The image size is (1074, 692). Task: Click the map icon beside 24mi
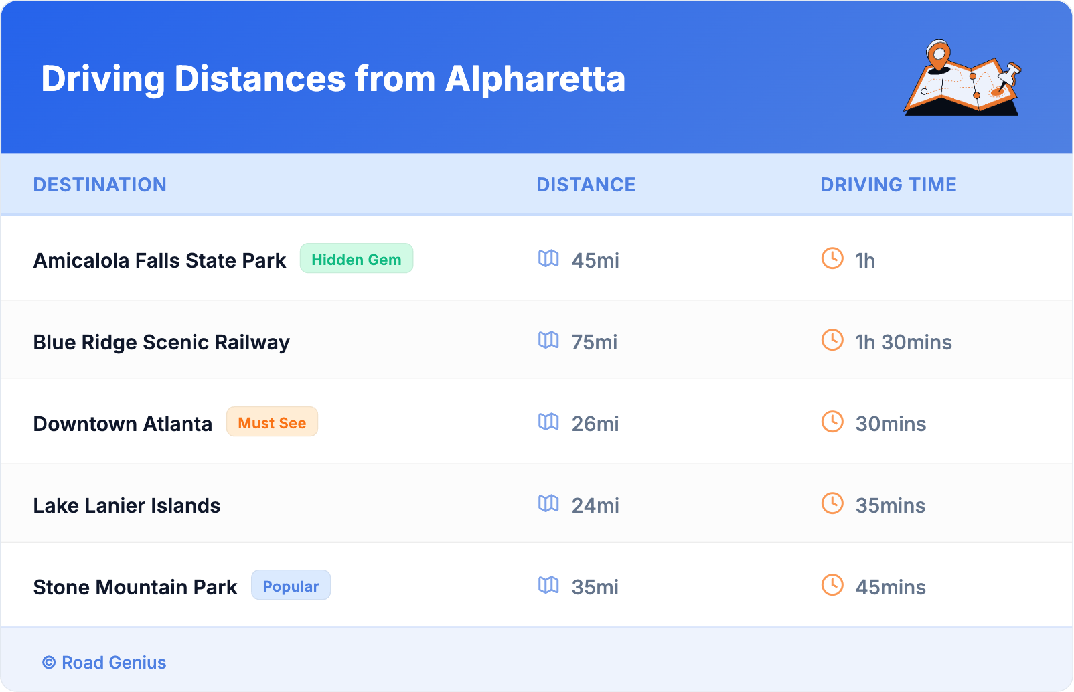[548, 503]
